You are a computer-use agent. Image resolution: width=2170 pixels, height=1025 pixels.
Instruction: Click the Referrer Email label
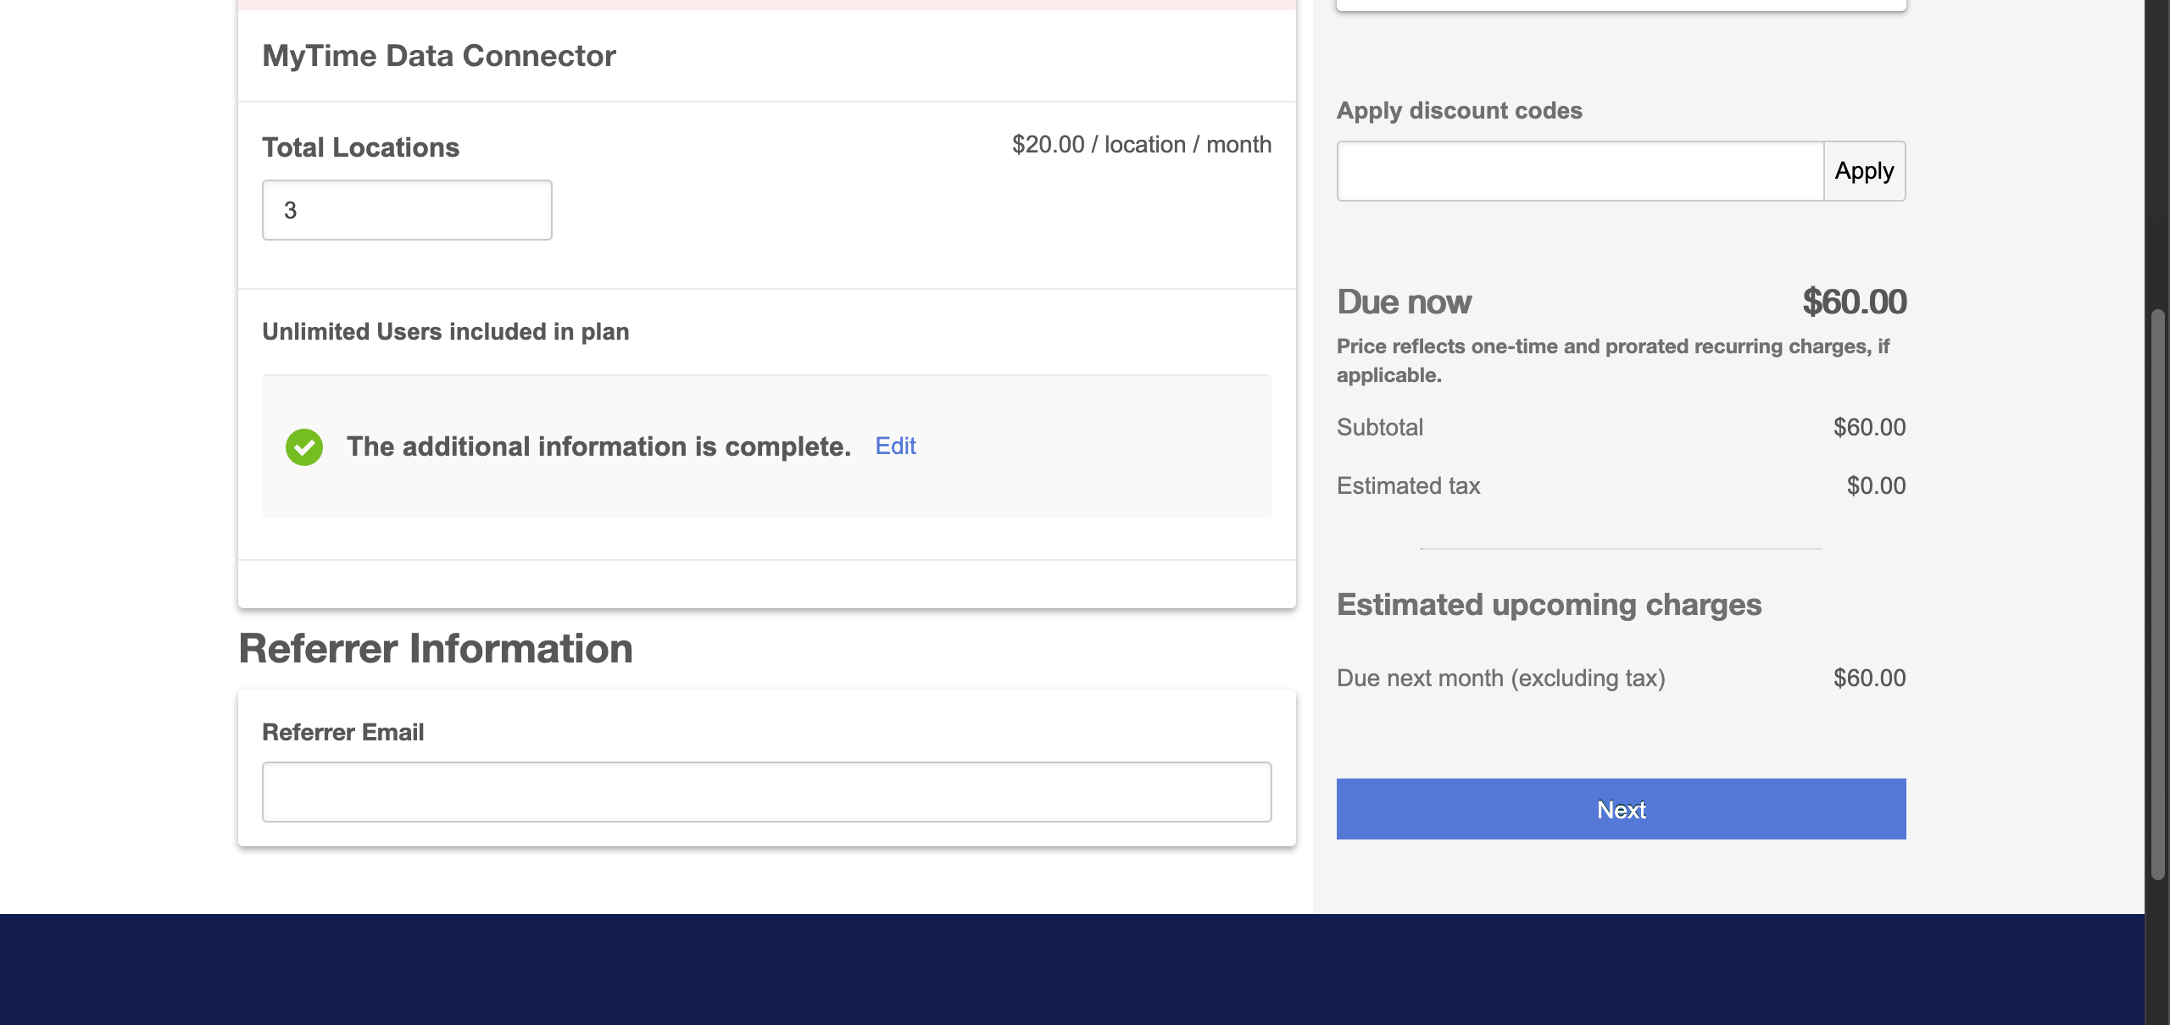[342, 732]
